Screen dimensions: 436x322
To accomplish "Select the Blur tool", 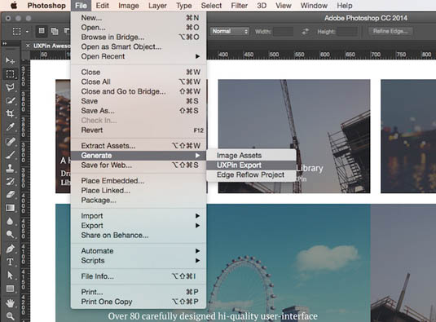I will point(11,222).
